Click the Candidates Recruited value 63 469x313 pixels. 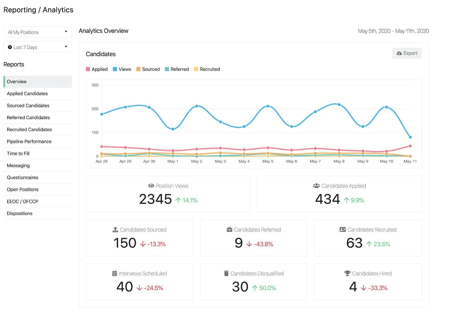tap(354, 243)
